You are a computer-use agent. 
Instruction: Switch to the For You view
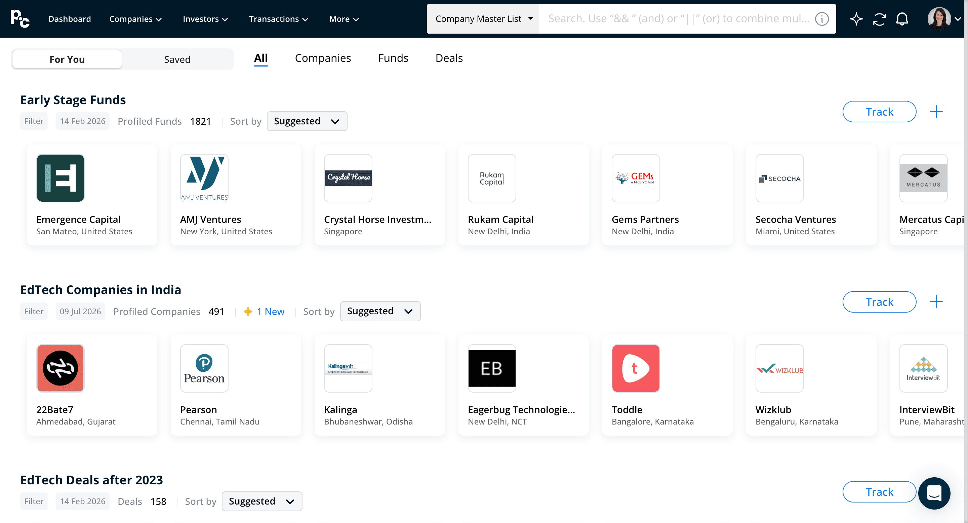point(67,59)
